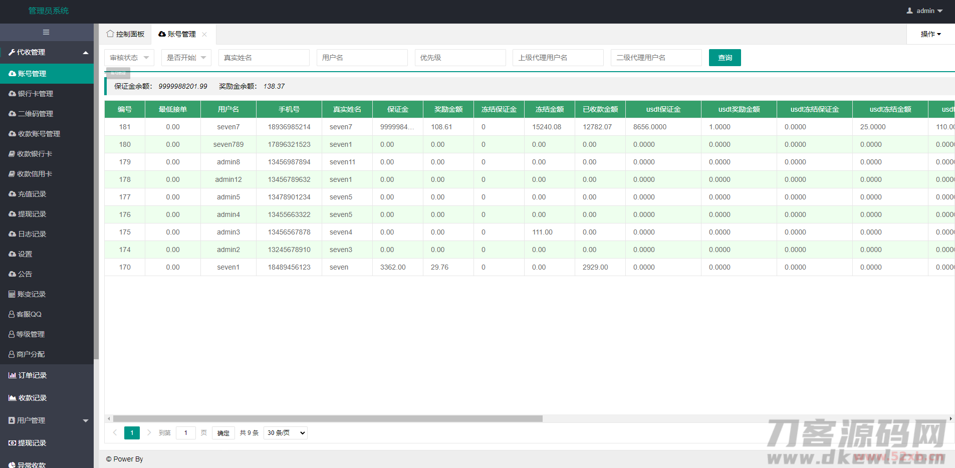
Task: Click the horizontal table scrollbar
Action: [x=328, y=418]
